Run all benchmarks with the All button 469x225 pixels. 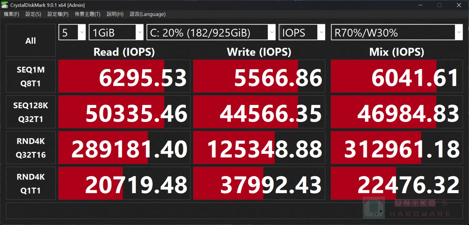tap(31, 41)
